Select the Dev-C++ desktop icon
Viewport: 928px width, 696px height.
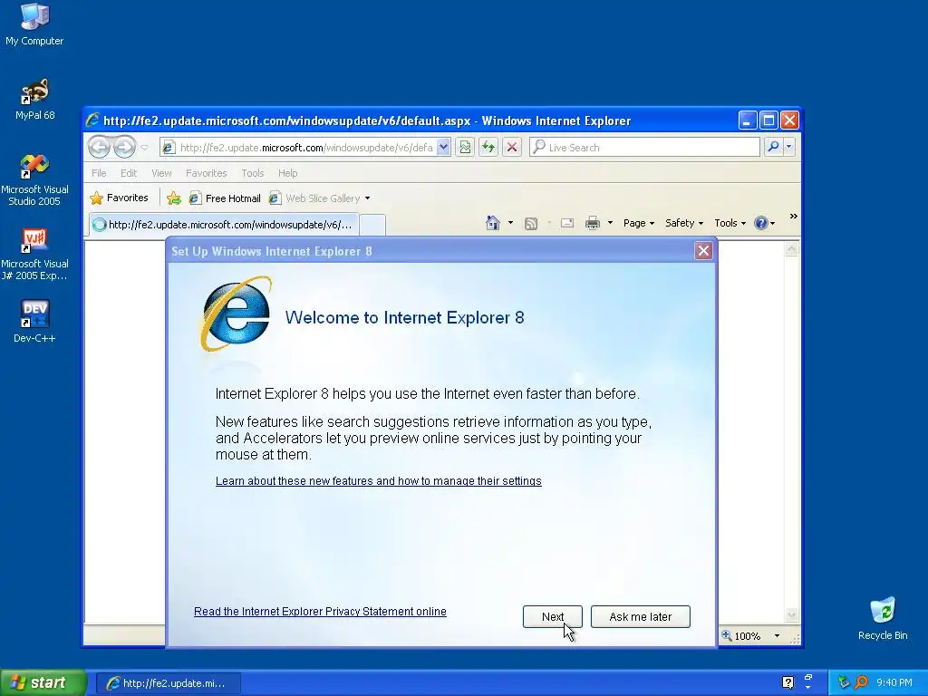pyautogui.click(x=34, y=322)
